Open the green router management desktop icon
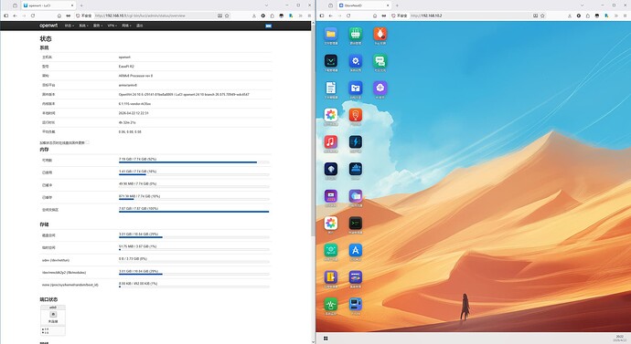This screenshot has height=344, width=631. [x=356, y=34]
